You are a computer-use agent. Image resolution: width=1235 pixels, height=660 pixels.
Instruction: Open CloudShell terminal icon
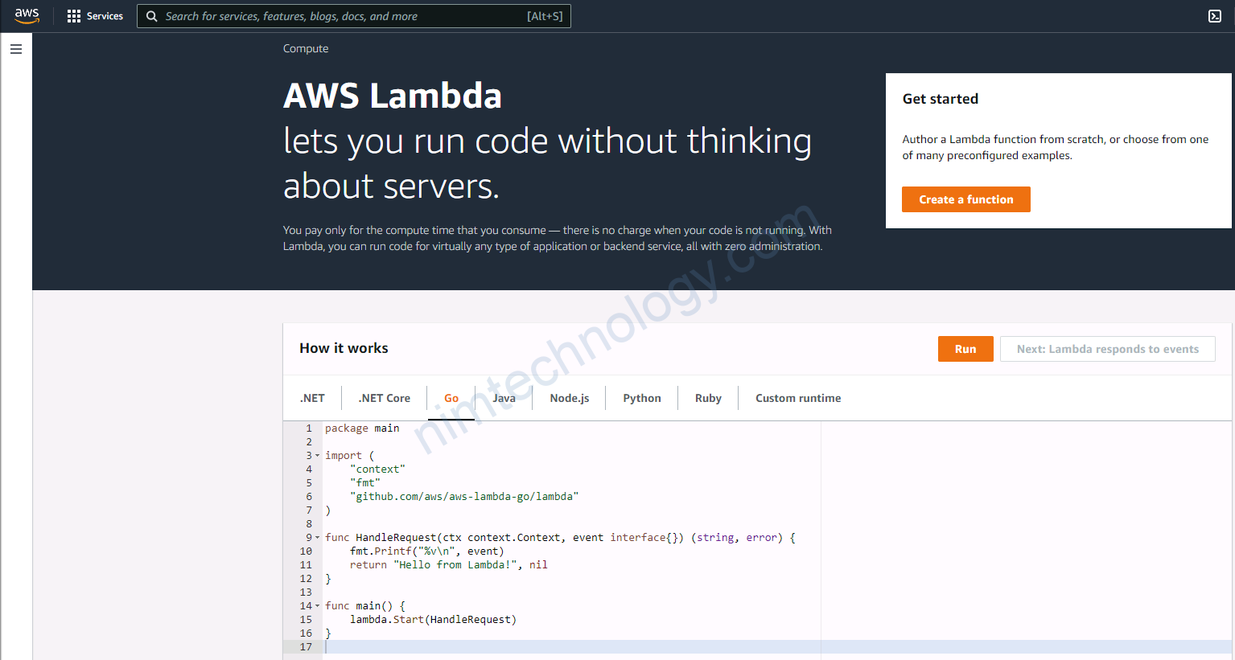click(x=1215, y=16)
